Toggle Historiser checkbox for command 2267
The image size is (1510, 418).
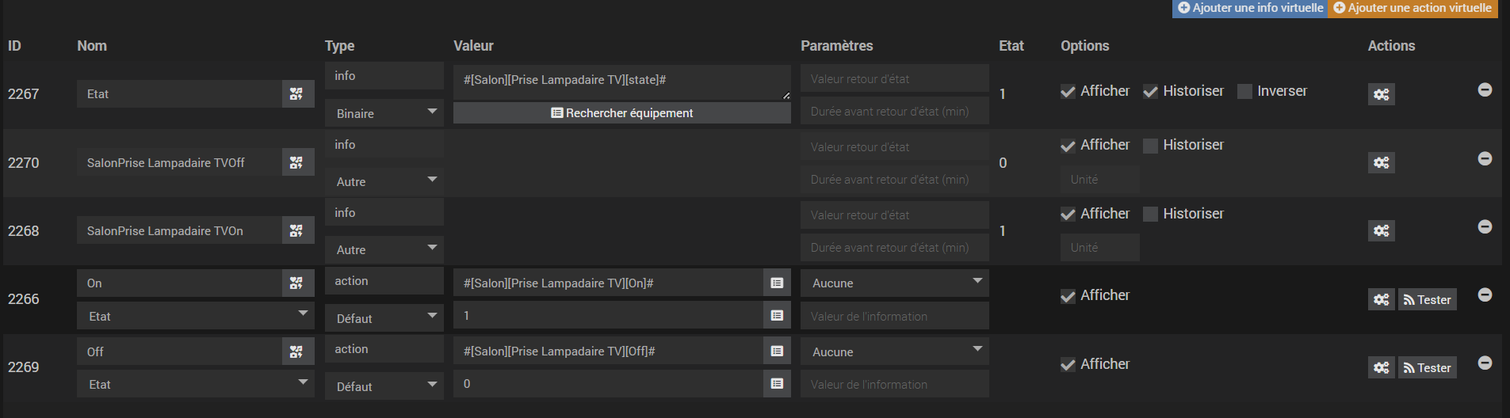click(1150, 92)
